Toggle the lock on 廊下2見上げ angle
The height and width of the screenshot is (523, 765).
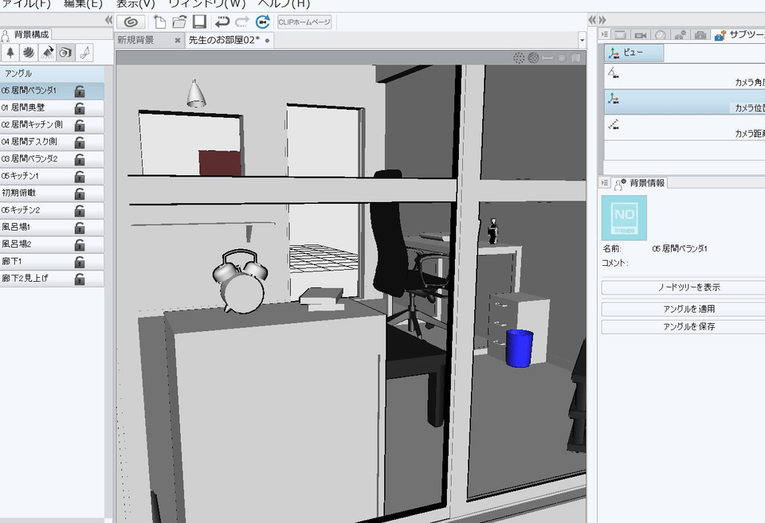click(80, 279)
